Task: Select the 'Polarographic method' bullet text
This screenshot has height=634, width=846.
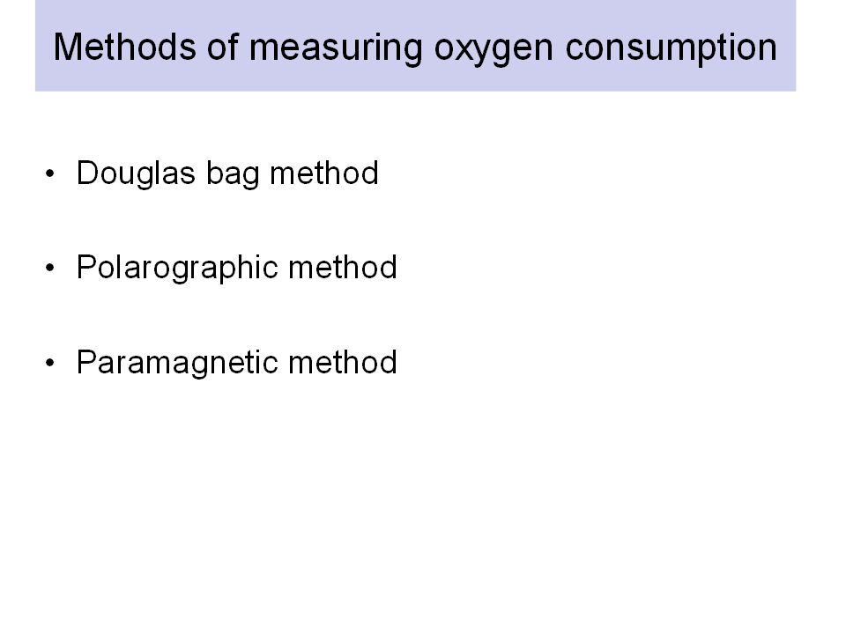Action: click(x=237, y=268)
